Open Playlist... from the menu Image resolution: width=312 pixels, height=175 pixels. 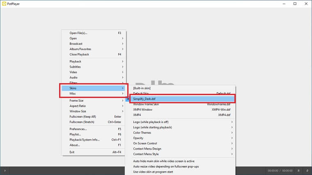[94, 134]
